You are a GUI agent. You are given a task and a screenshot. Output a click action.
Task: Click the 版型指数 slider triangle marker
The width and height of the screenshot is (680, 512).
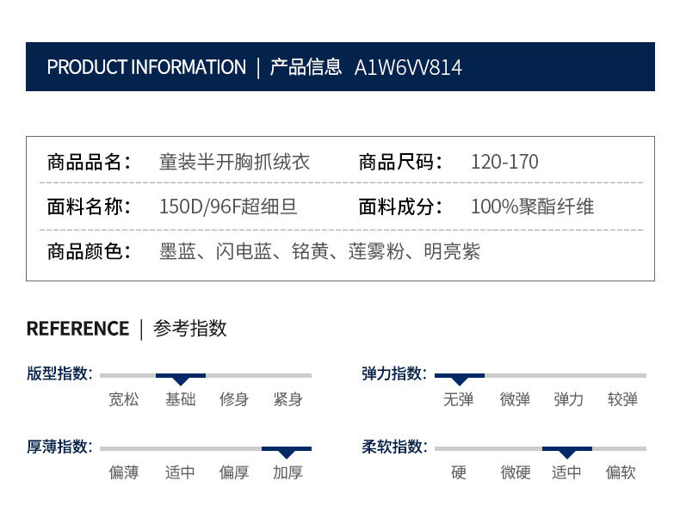[181, 379]
